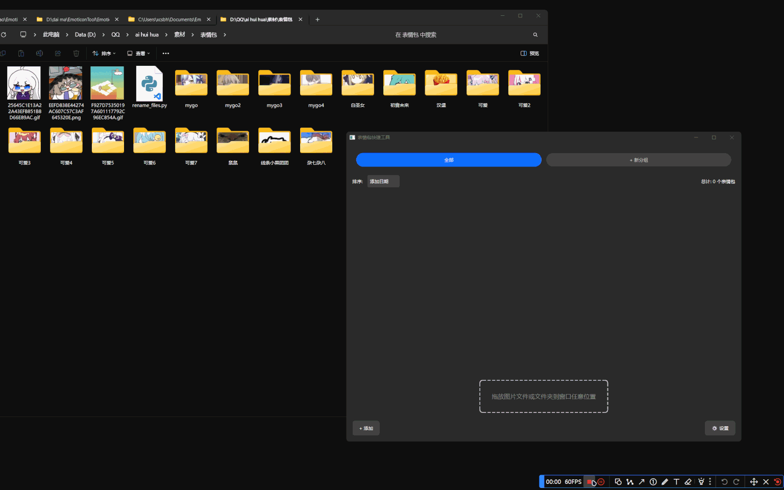Screen dimensions: 784x490
Task: Select the 线条小黑团团 folder
Action: pyautogui.click(x=275, y=146)
